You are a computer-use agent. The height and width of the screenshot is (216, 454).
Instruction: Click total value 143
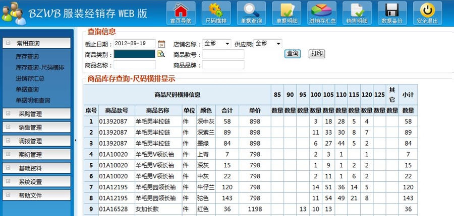(x=228, y=198)
